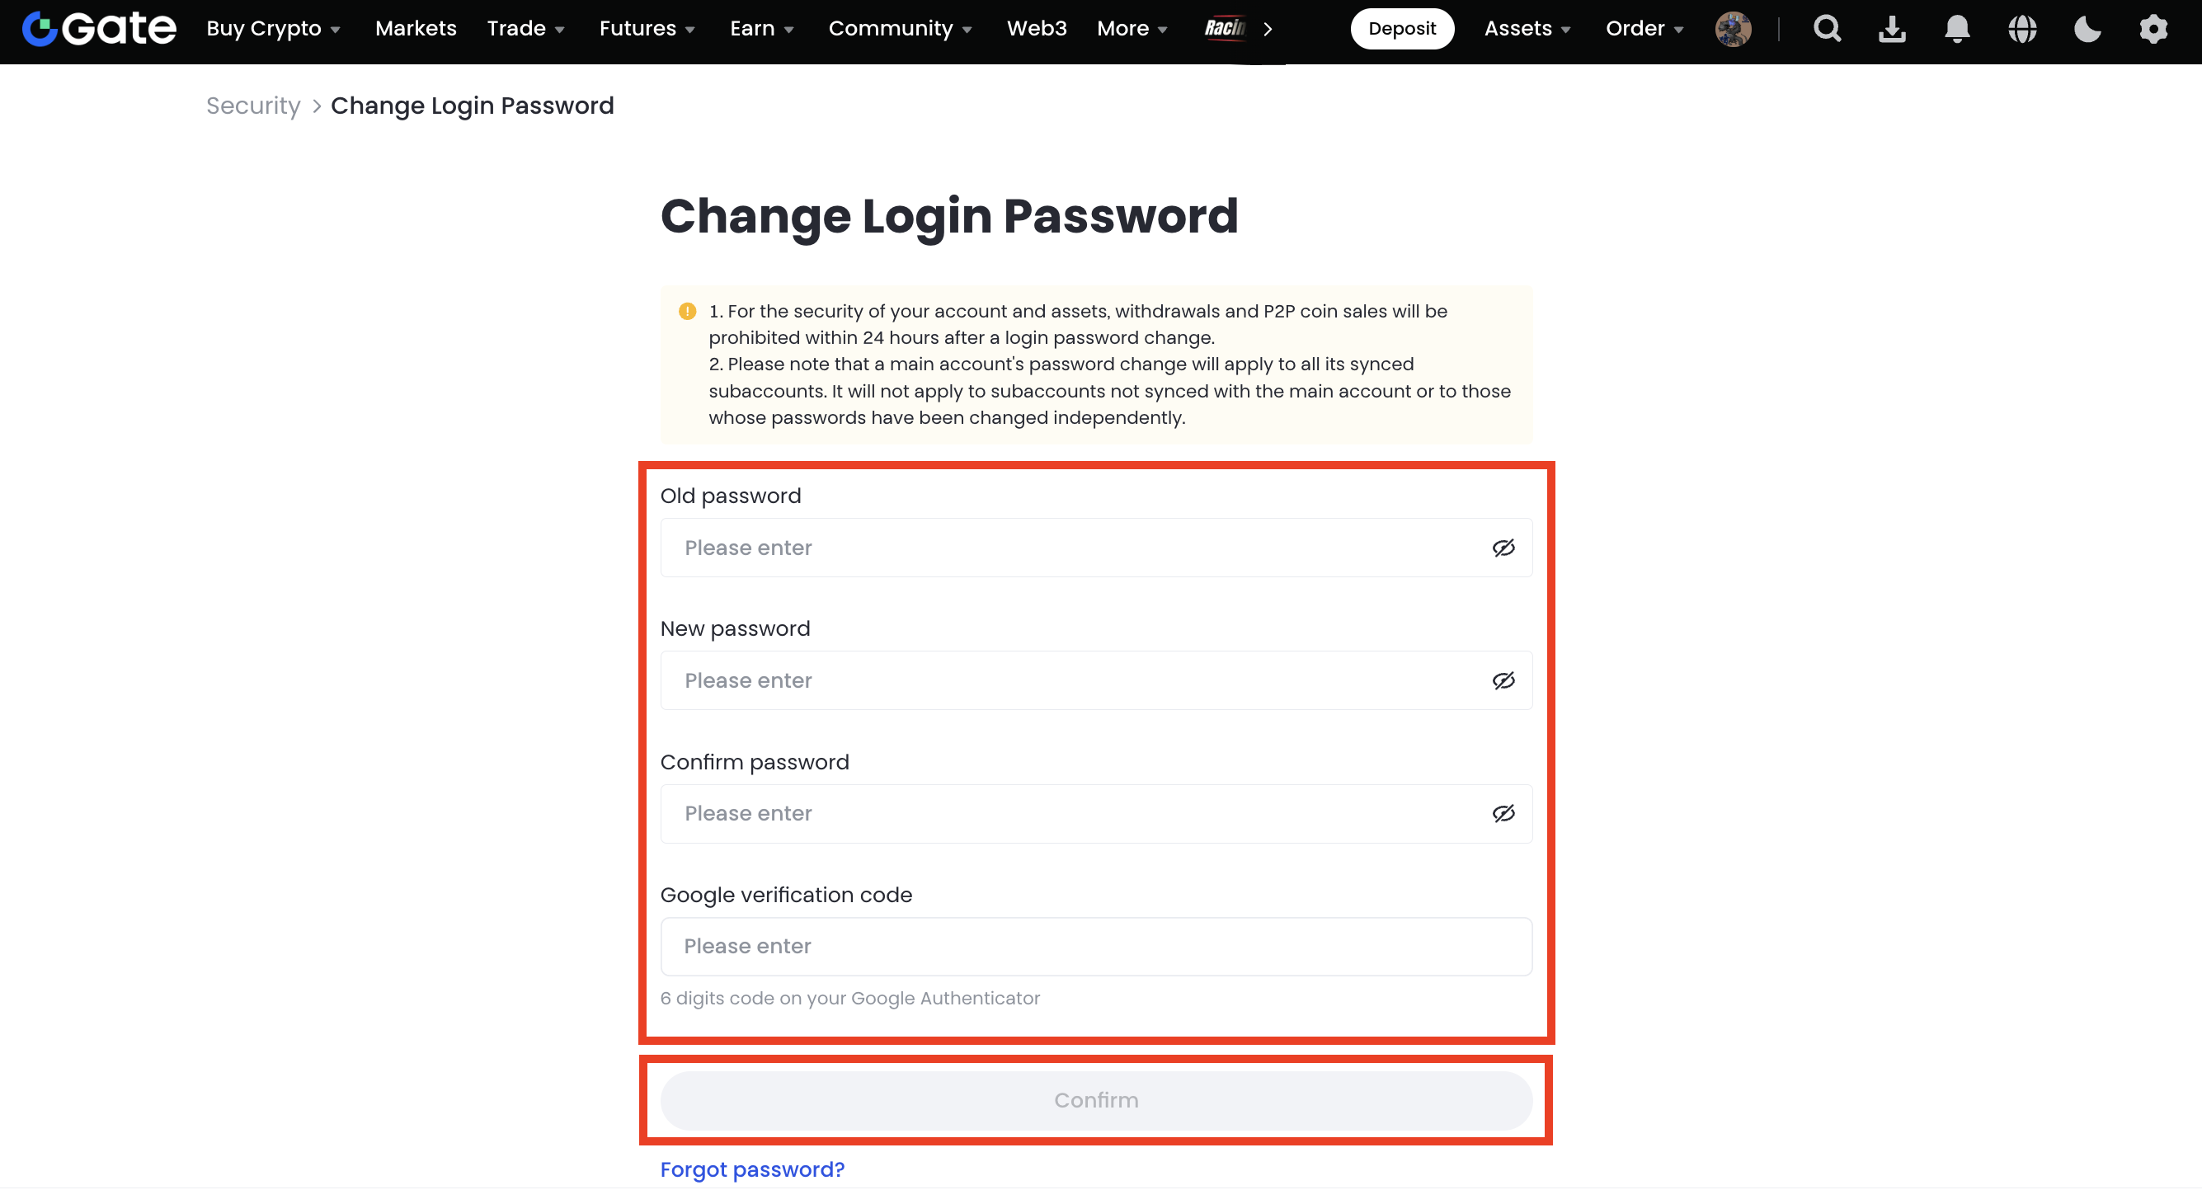This screenshot has width=2202, height=1204.
Task: Go to the Markets page
Action: (x=416, y=29)
